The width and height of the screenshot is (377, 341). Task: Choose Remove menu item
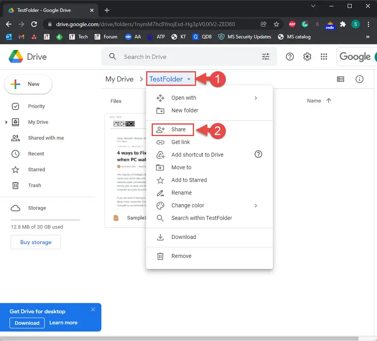pos(209,256)
